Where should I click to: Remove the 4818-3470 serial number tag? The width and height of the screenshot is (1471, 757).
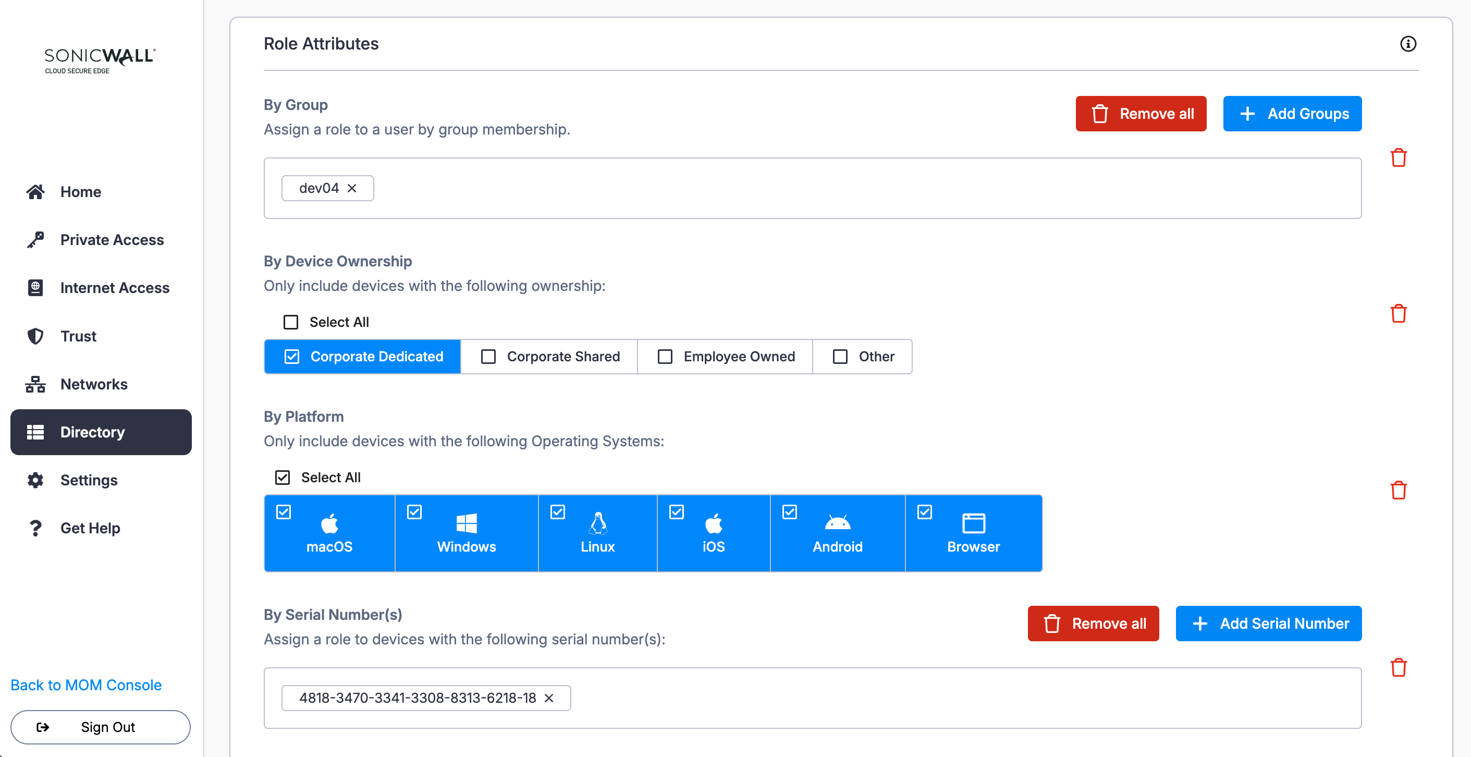549,698
